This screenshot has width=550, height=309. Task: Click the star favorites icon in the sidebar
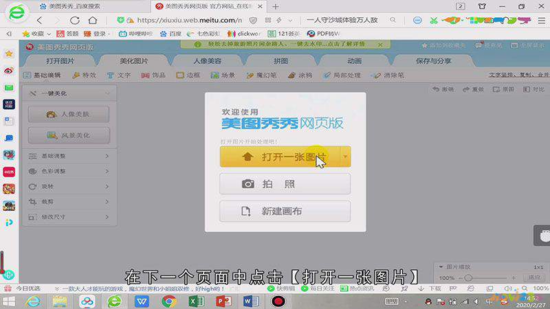coord(9,54)
